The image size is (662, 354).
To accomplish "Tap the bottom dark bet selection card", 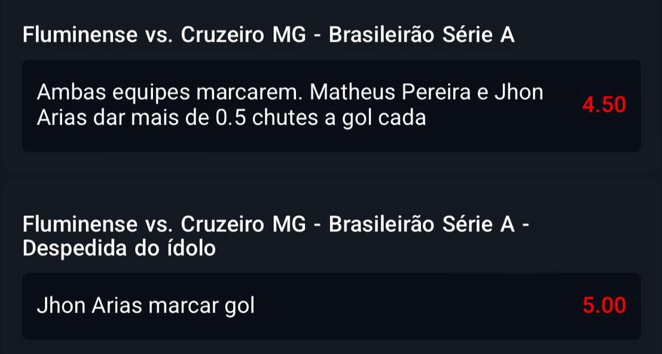I will pos(331,305).
